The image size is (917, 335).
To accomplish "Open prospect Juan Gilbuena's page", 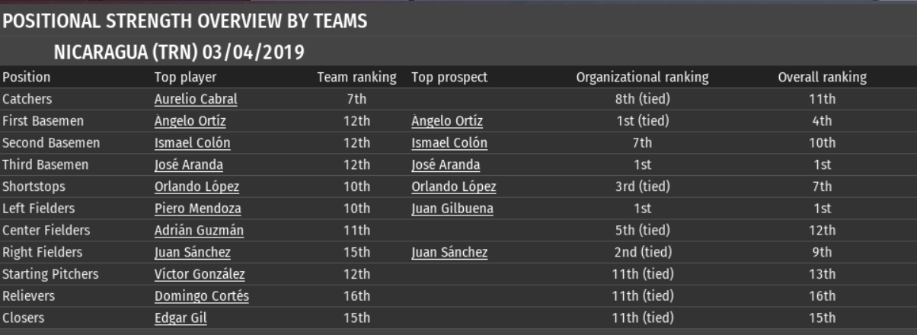I will coord(452,209).
